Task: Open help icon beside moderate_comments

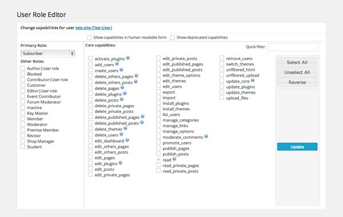Action: click(x=206, y=136)
